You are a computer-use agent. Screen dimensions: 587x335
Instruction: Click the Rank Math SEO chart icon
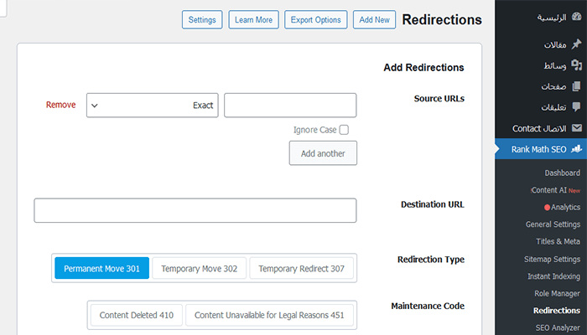[x=576, y=150]
